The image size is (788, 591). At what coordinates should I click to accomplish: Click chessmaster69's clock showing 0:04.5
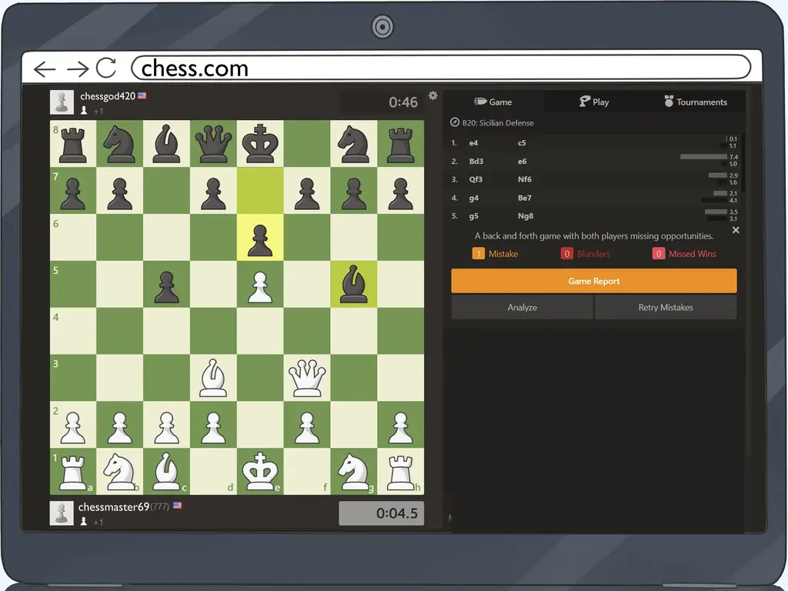click(x=382, y=513)
